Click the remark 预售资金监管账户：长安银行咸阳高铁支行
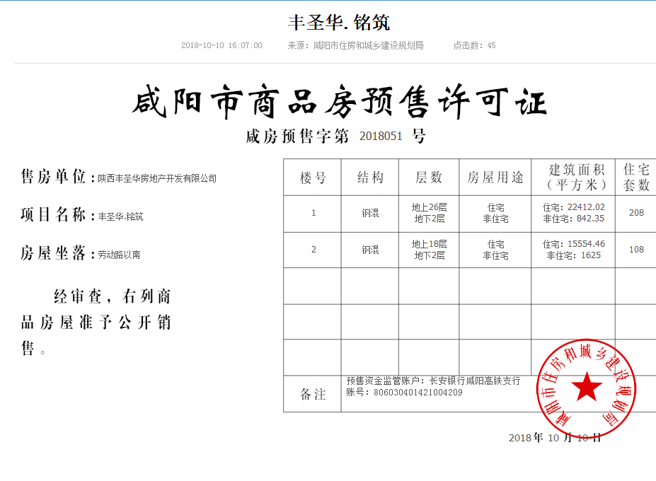This screenshot has height=481, width=656. pos(433,381)
